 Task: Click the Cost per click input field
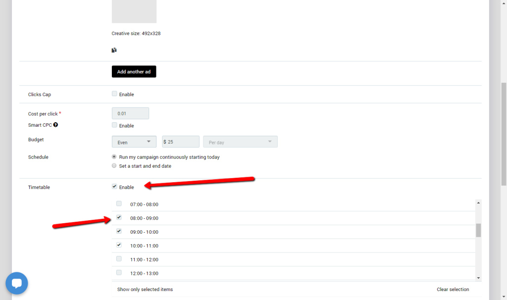click(130, 113)
